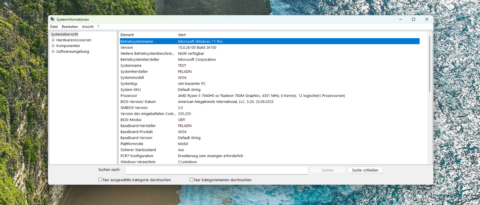Select the Sicherer Startzustand row
The width and height of the screenshot is (480, 205).
coord(269,150)
